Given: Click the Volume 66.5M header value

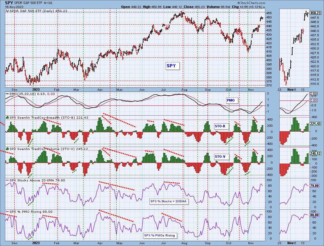Looking at the screenshot, I should click(218, 7).
